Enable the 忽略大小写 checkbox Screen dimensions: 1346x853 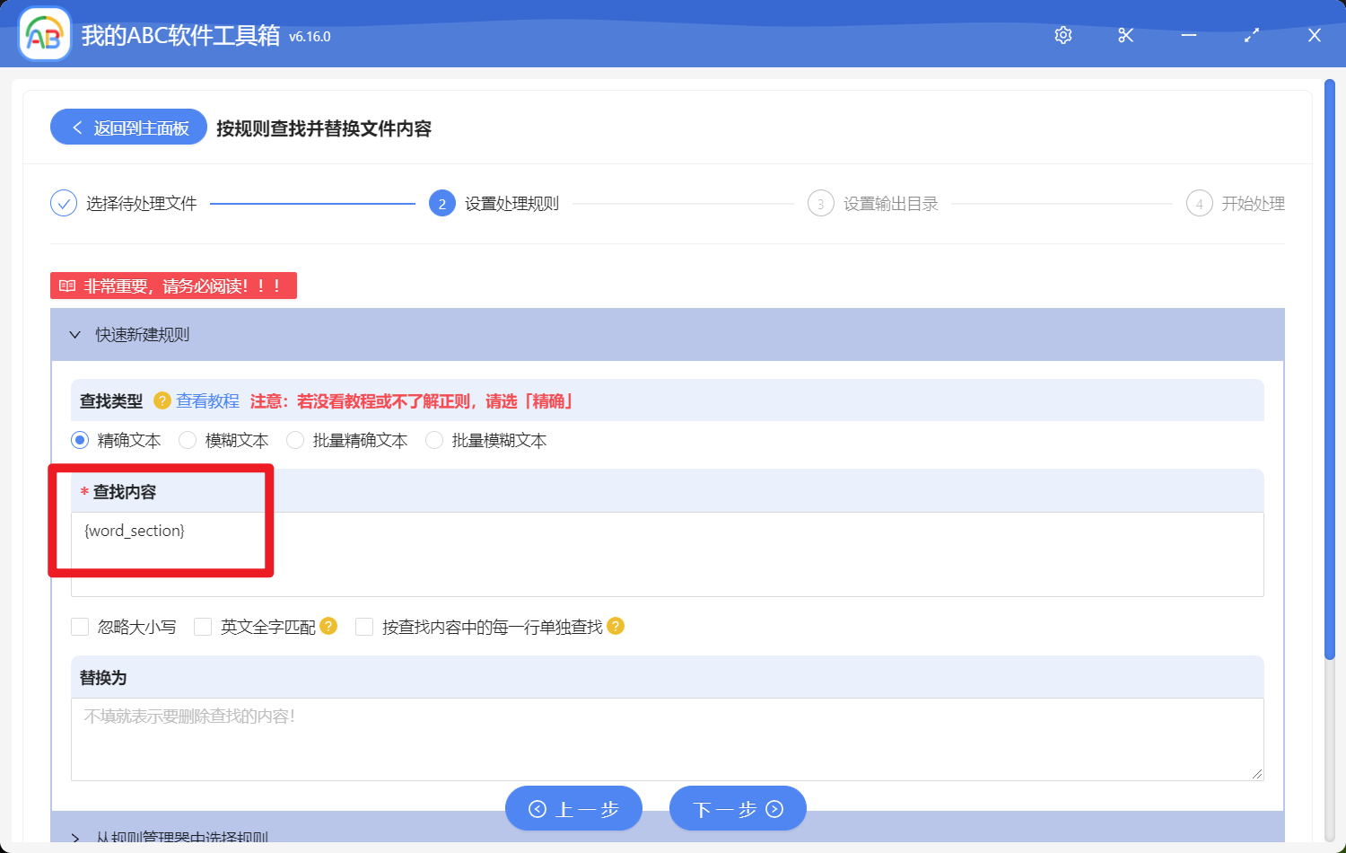80,626
